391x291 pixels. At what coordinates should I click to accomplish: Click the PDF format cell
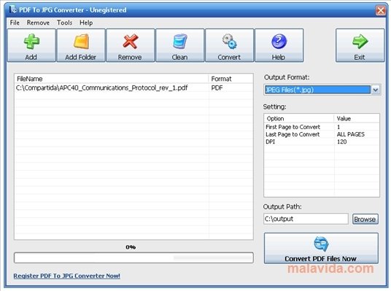[217, 88]
